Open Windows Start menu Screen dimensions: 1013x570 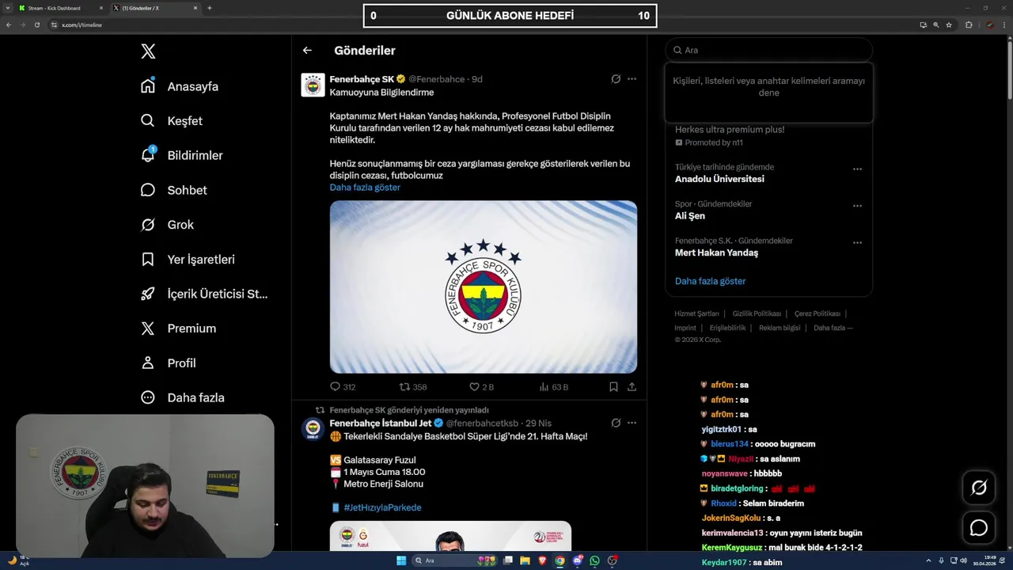[x=401, y=560]
